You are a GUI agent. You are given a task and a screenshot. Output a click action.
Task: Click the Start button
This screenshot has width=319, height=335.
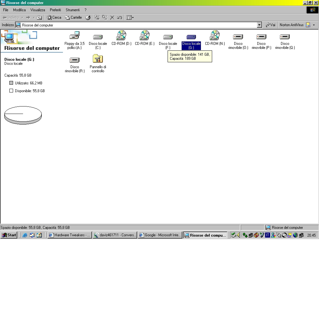coord(9,235)
